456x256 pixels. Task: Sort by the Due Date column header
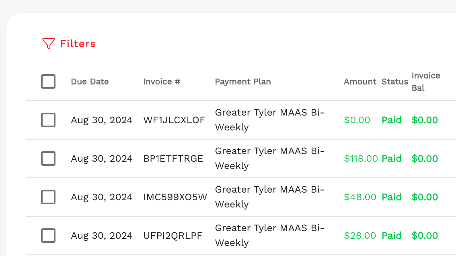click(90, 81)
